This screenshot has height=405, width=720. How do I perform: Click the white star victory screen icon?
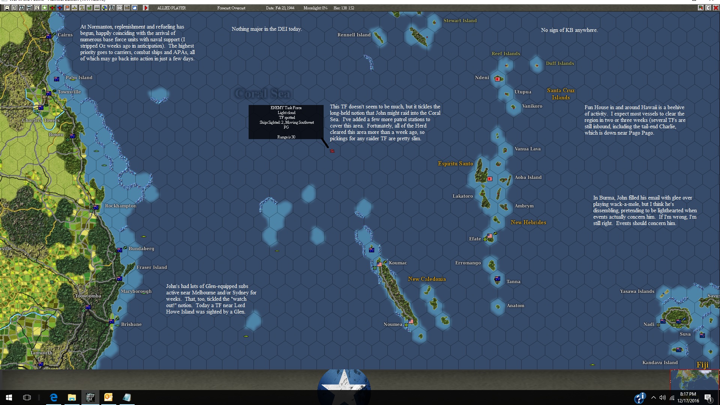click(x=45, y=8)
